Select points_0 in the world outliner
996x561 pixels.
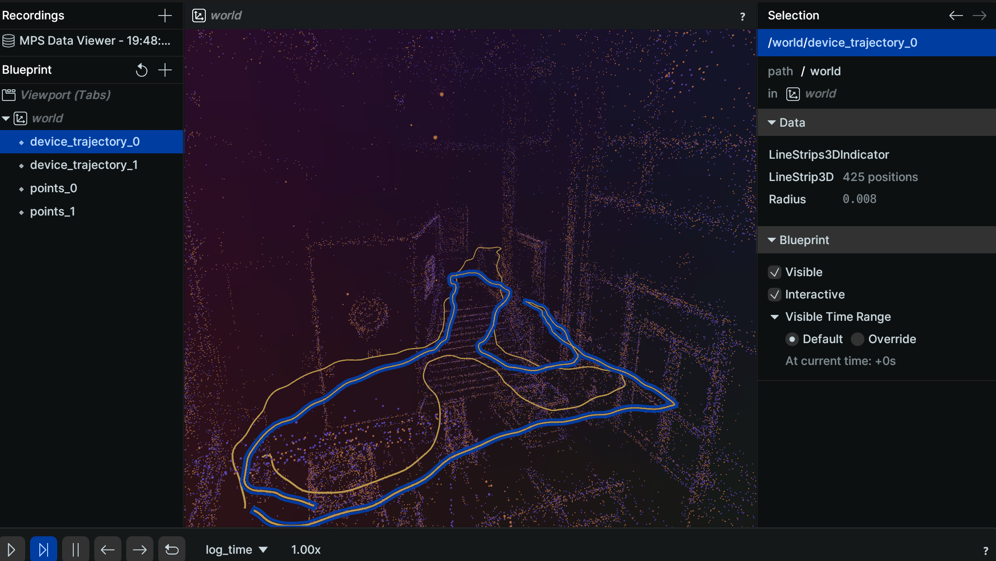coord(53,188)
